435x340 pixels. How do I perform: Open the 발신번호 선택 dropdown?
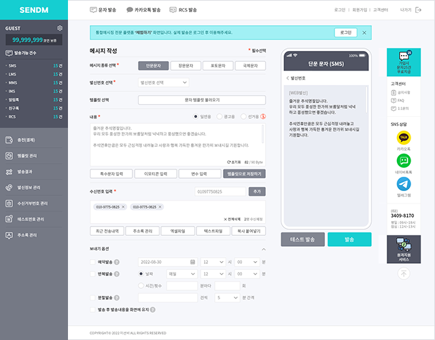coord(164,82)
